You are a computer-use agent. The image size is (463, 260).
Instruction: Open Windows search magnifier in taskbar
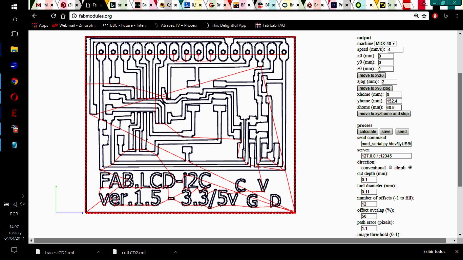tap(14, 20)
